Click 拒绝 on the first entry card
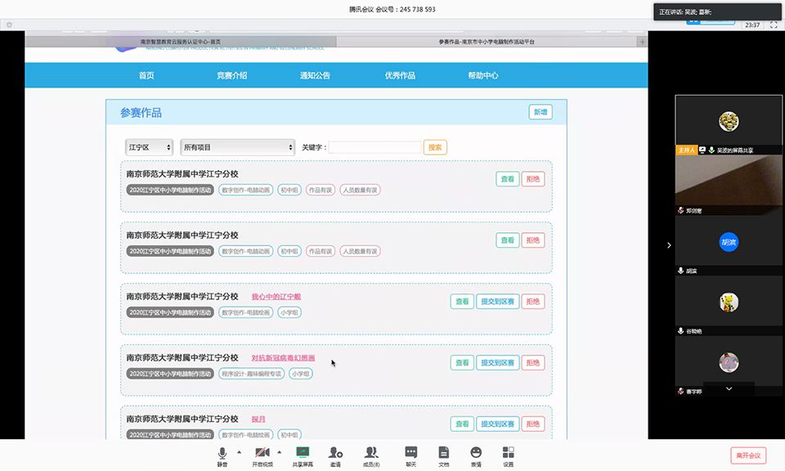This screenshot has height=471, width=785. [533, 179]
